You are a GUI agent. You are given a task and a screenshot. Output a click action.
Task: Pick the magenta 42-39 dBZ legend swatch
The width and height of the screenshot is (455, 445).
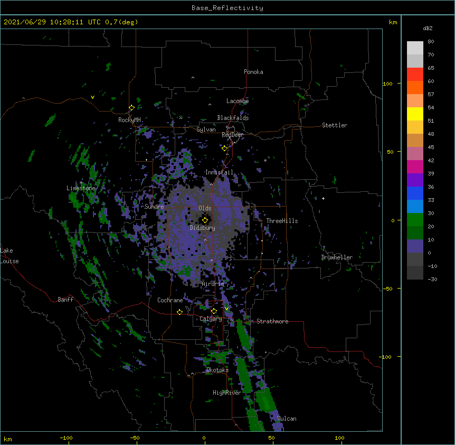click(x=415, y=166)
